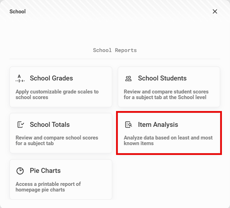Open the School Totals report title
The width and height of the screenshot is (230, 208).
pyautogui.click(x=50, y=125)
